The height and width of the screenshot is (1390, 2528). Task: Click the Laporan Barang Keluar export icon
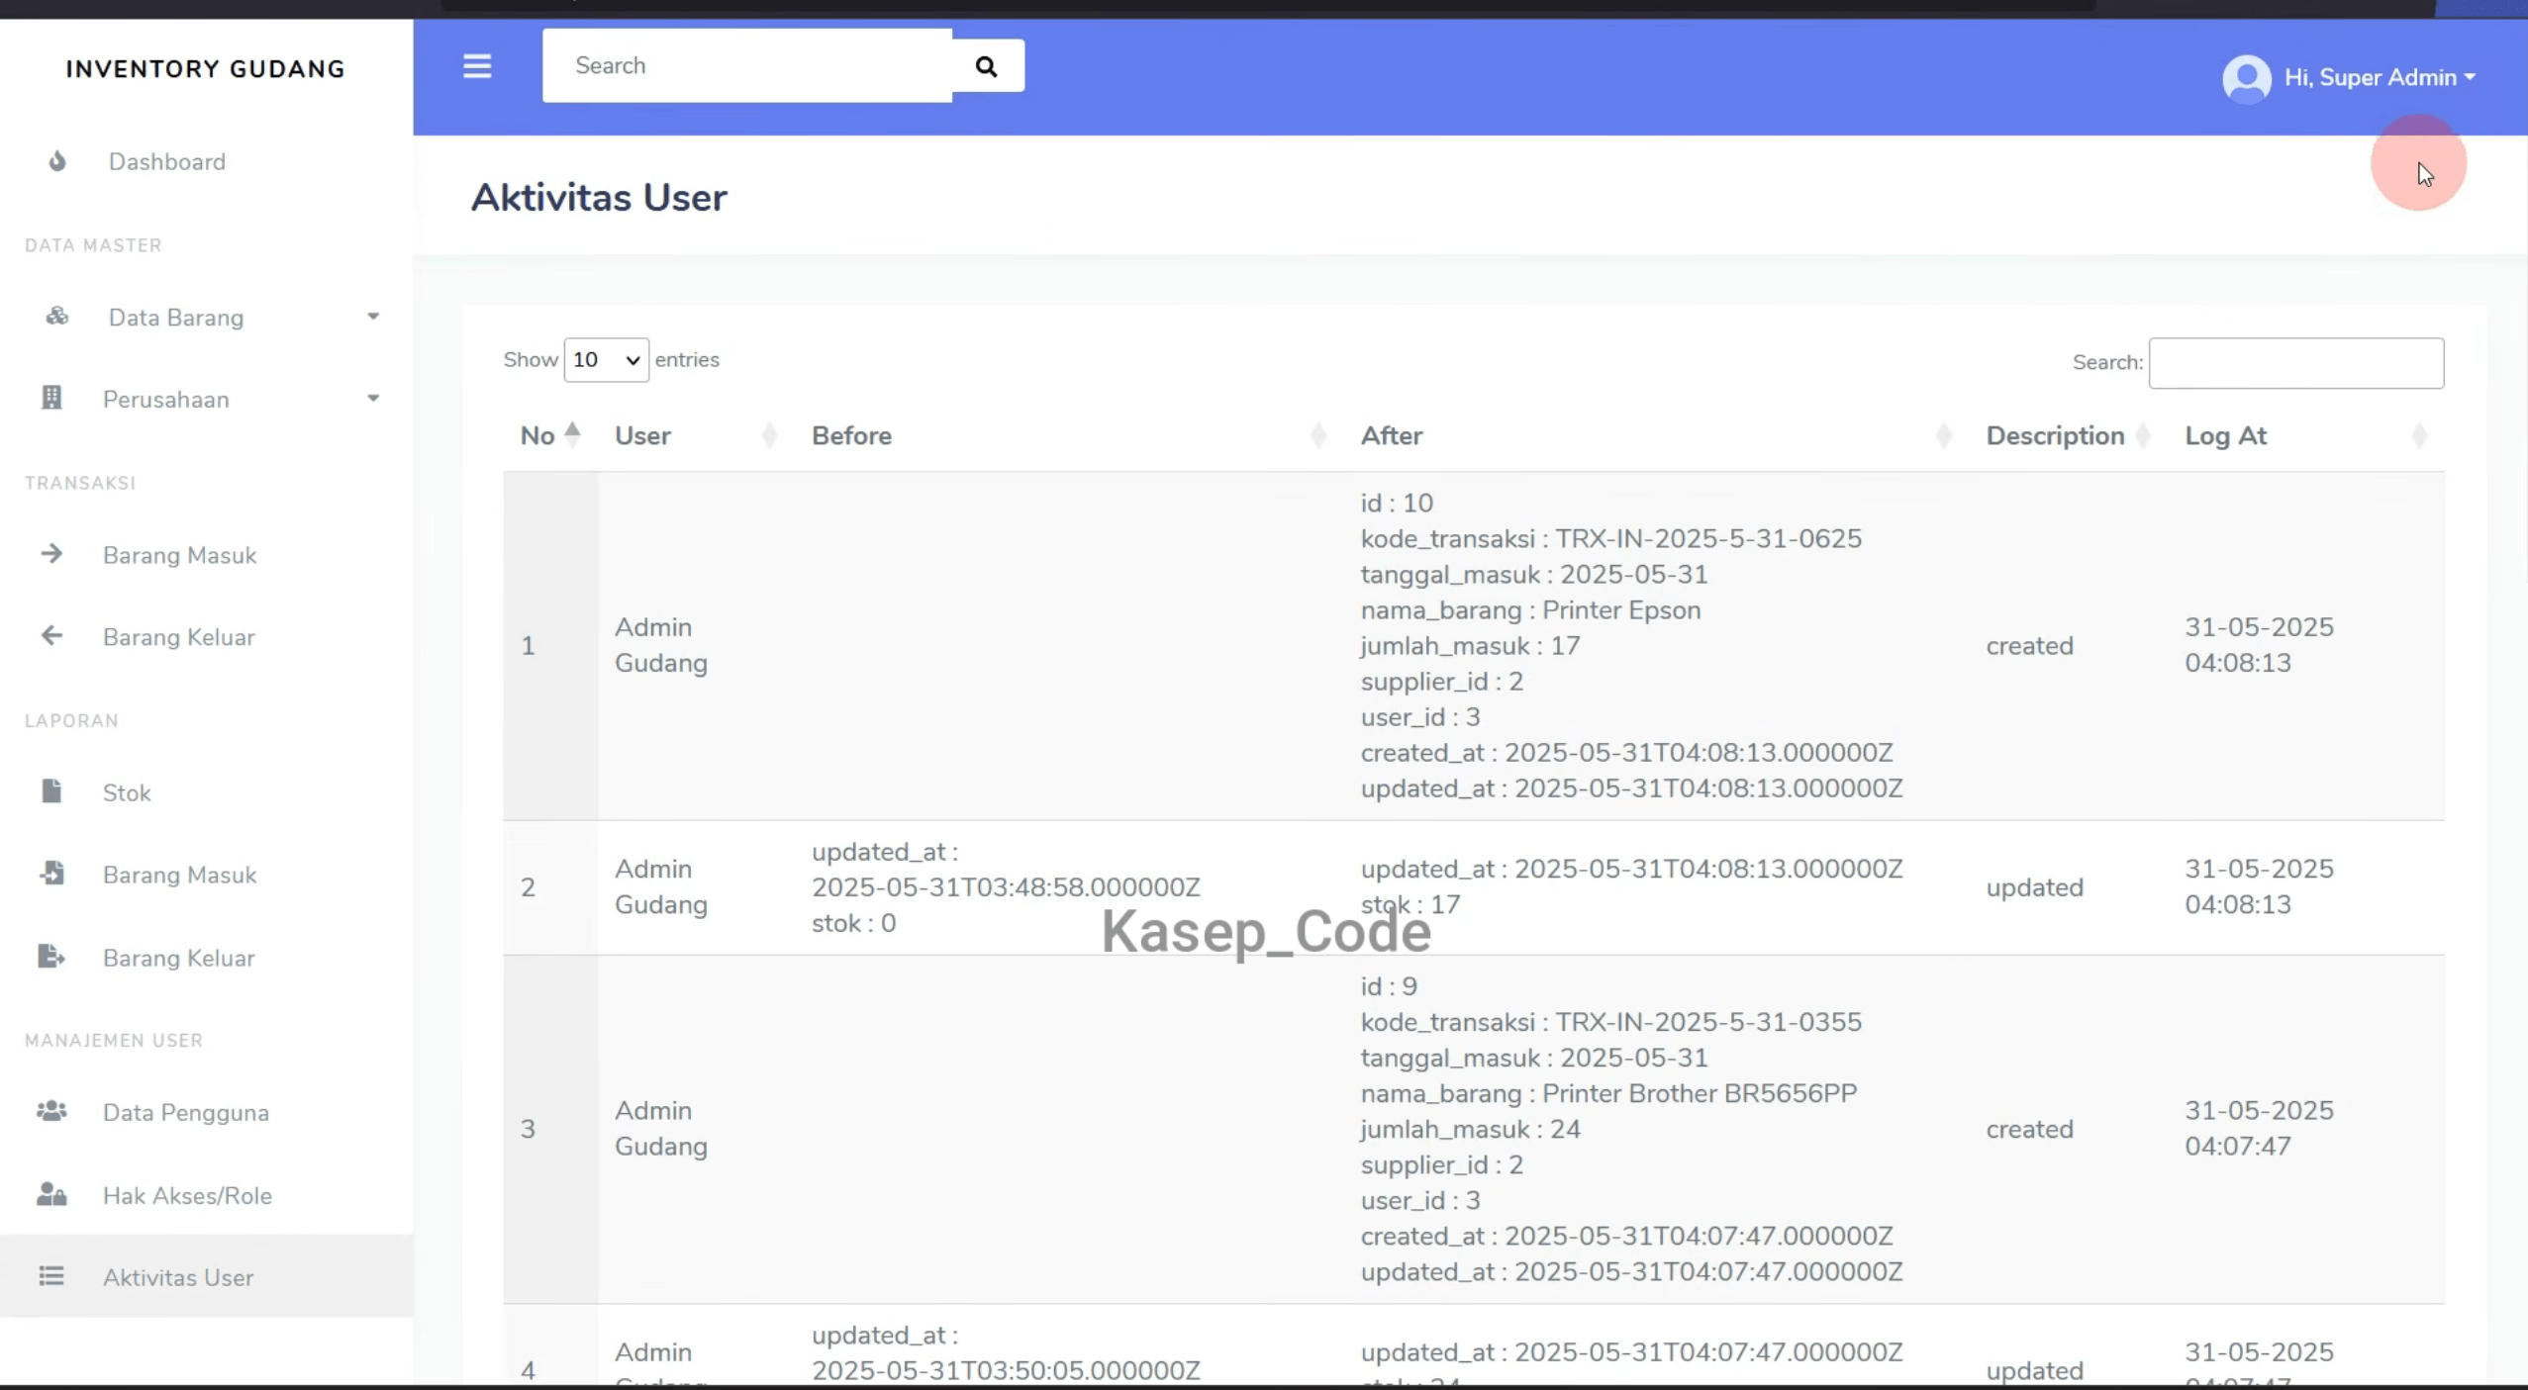(51, 957)
